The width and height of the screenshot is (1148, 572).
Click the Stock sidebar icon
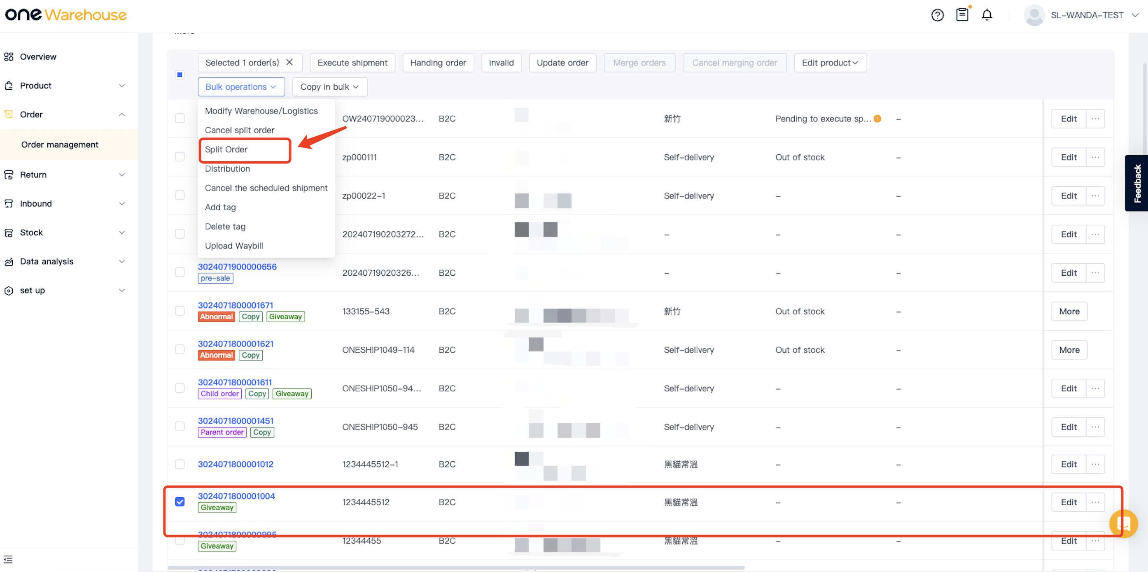tap(9, 233)
